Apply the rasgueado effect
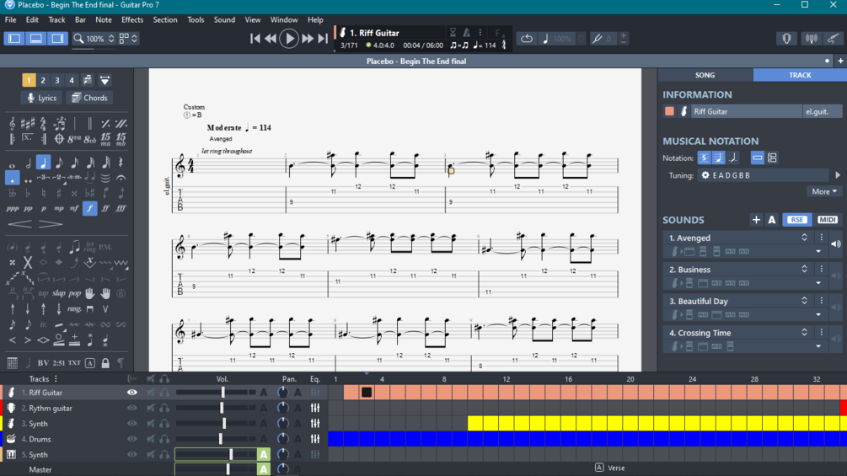The height and width of the screenshot is (476, 847). point(74,308)
